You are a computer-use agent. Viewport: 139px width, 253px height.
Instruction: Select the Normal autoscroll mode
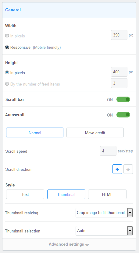coord(35,132)
